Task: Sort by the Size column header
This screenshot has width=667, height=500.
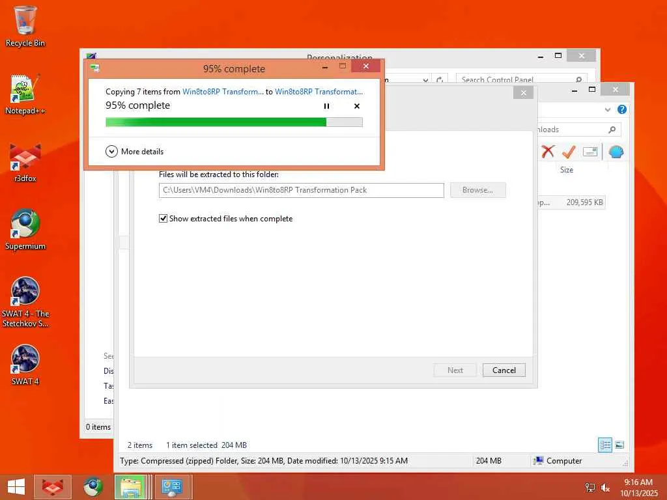Action: tap(567, 170)
